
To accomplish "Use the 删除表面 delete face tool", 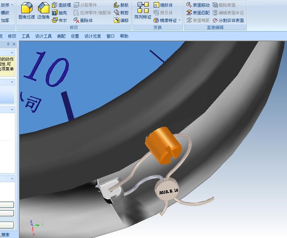I will (x=224, y=5).
